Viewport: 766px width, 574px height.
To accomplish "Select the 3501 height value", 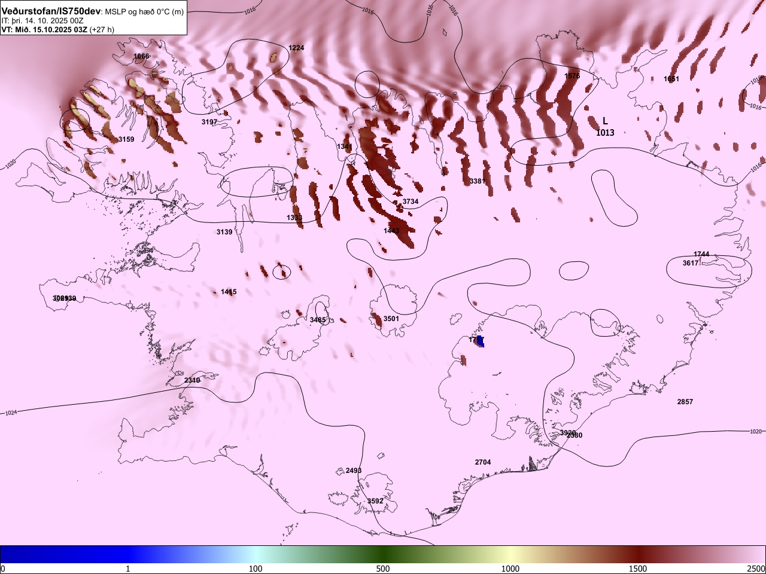I will pyautogui.click(x=391, y=319).
